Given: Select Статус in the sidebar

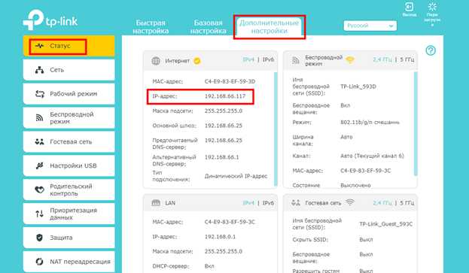Looking at the screenshot, I should coord(69,46).
